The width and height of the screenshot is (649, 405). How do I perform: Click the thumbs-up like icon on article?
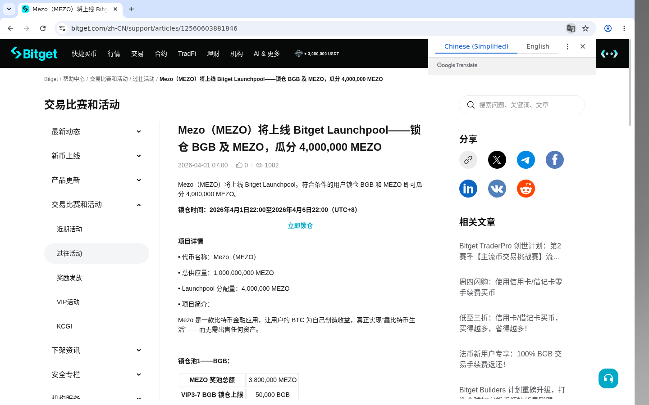[239, 165]
